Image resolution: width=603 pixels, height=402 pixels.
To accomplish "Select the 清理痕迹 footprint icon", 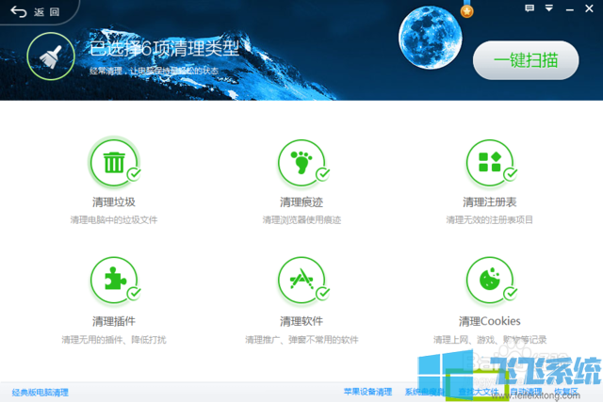I will point(301,163).
